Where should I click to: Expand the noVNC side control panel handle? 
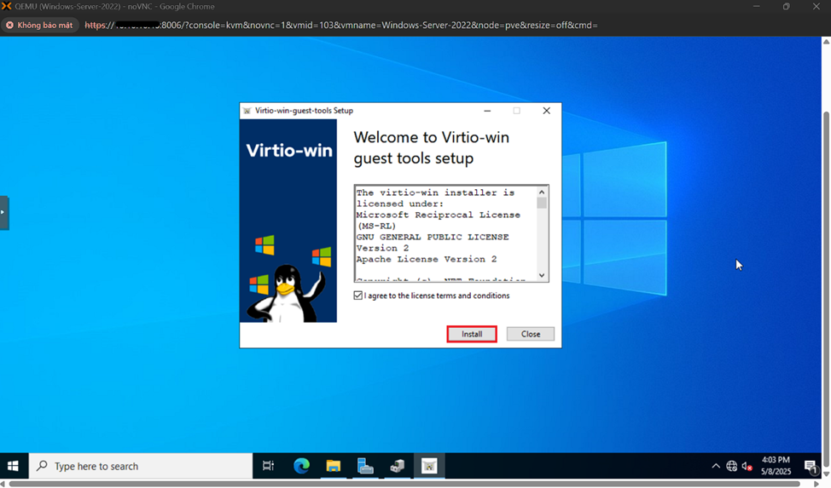(x=3, y=212)
